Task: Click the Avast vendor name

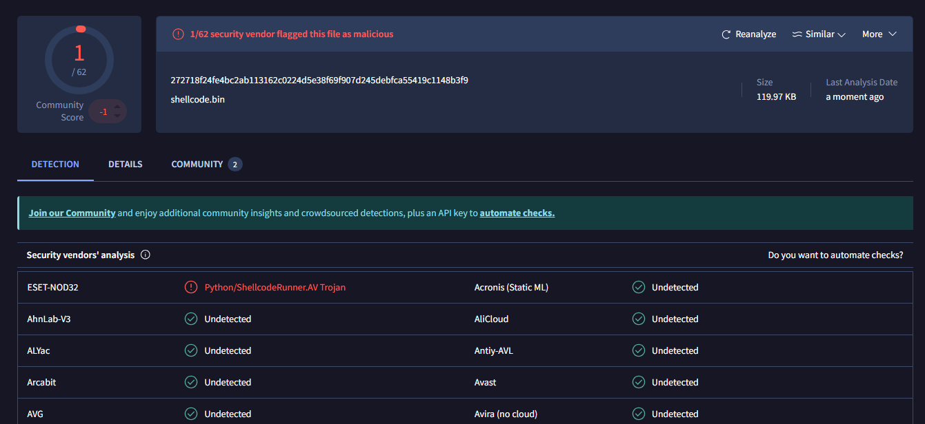Action: (x=485, y=383)
